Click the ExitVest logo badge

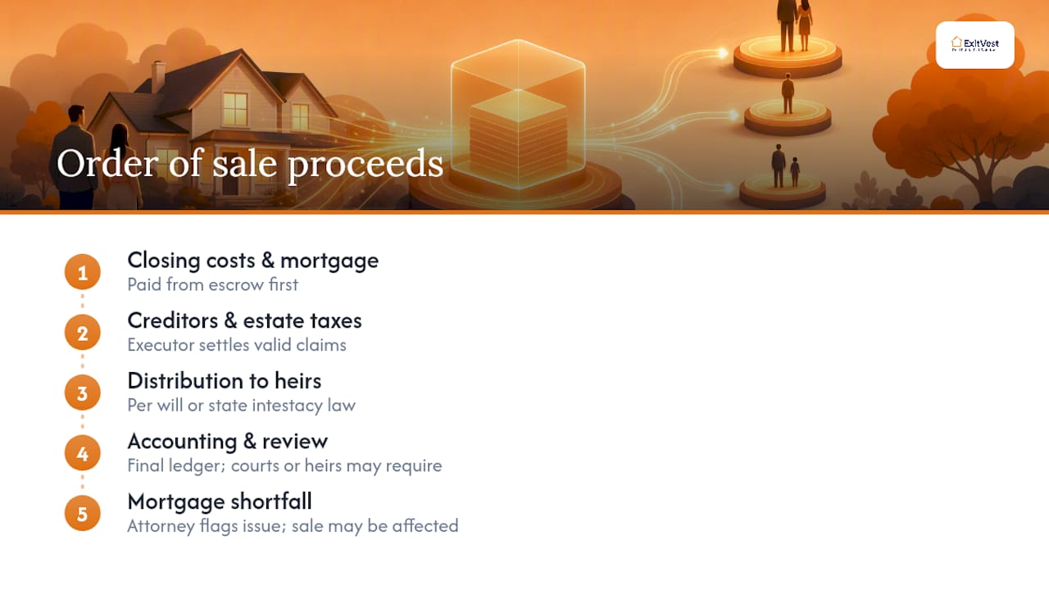(x=974, y=45)
